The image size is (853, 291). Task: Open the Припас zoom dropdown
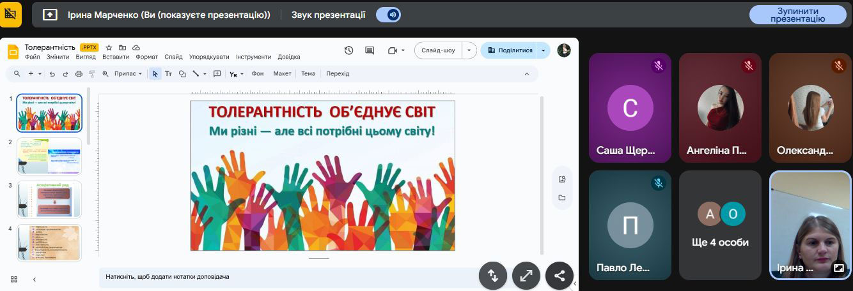coord(128,74)
